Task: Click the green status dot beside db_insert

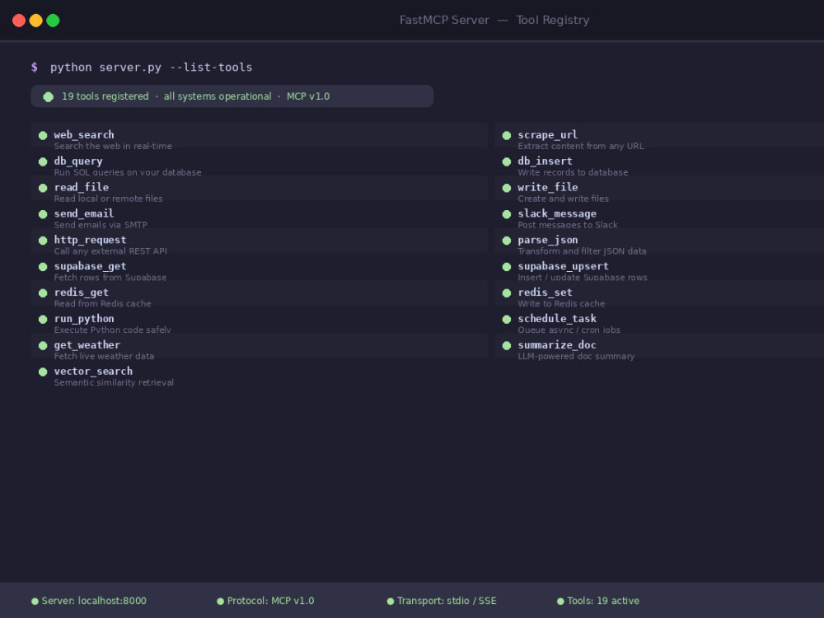Action: point(507,162)
